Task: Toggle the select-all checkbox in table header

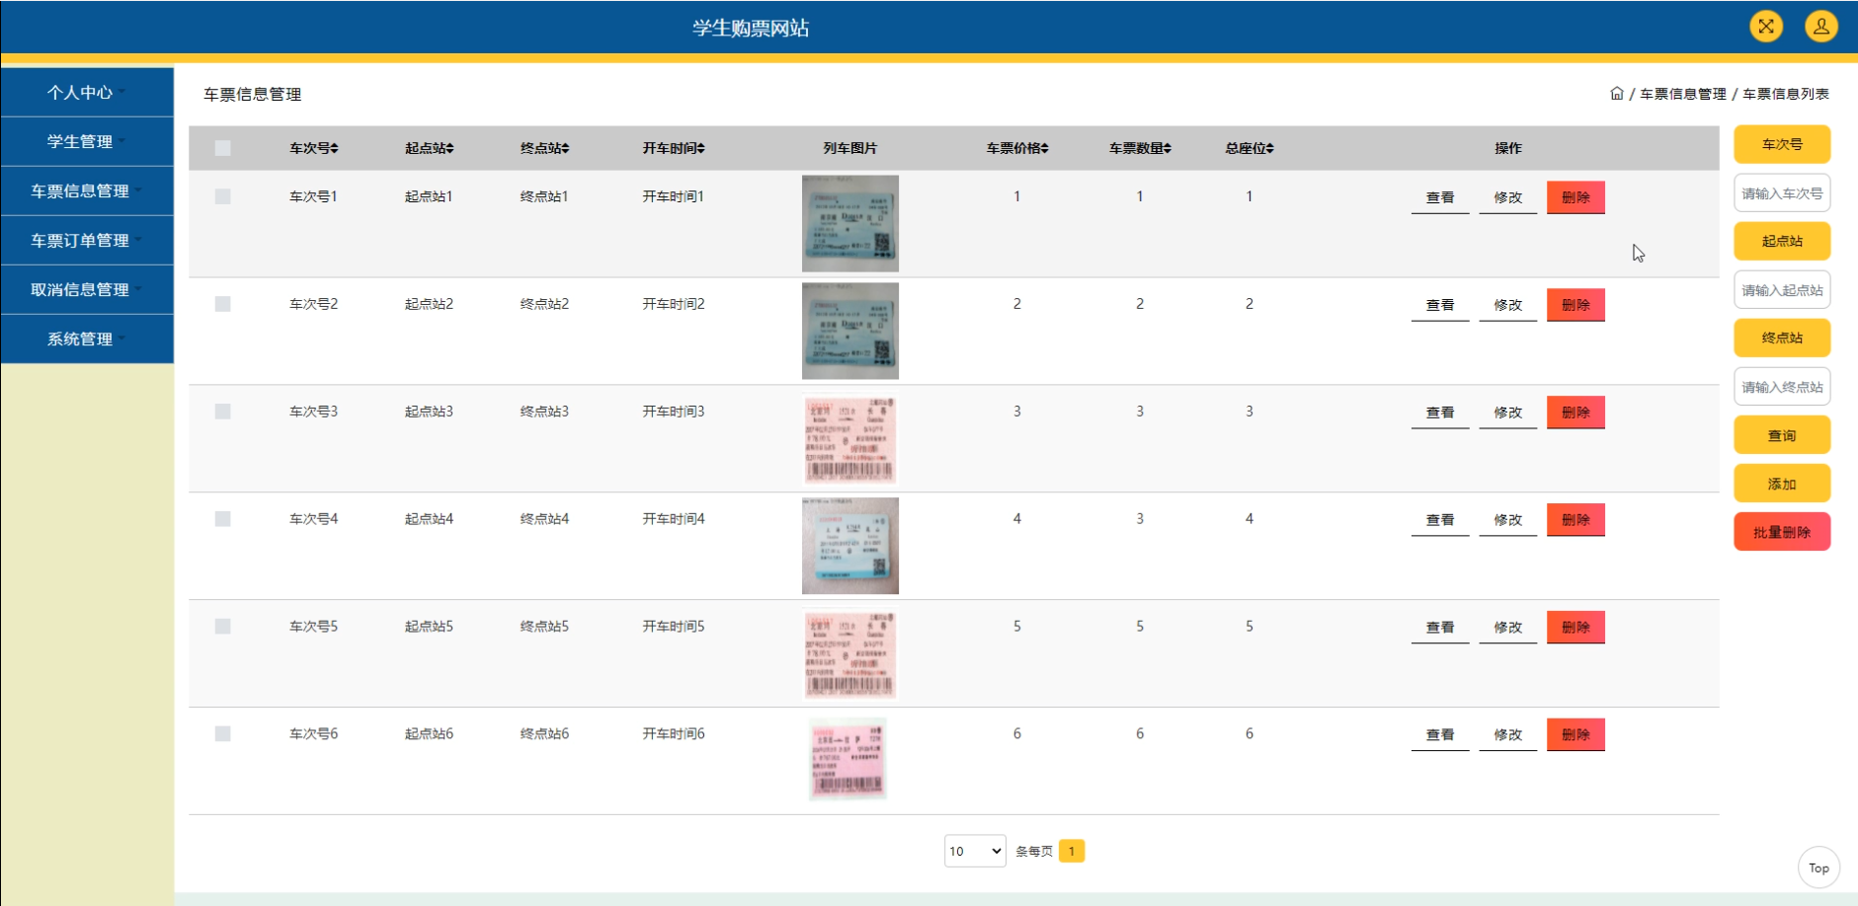Action: [x=223, y=148]
